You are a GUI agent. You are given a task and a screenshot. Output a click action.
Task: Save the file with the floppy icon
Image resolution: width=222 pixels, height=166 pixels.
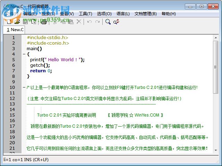coord(25,22)
